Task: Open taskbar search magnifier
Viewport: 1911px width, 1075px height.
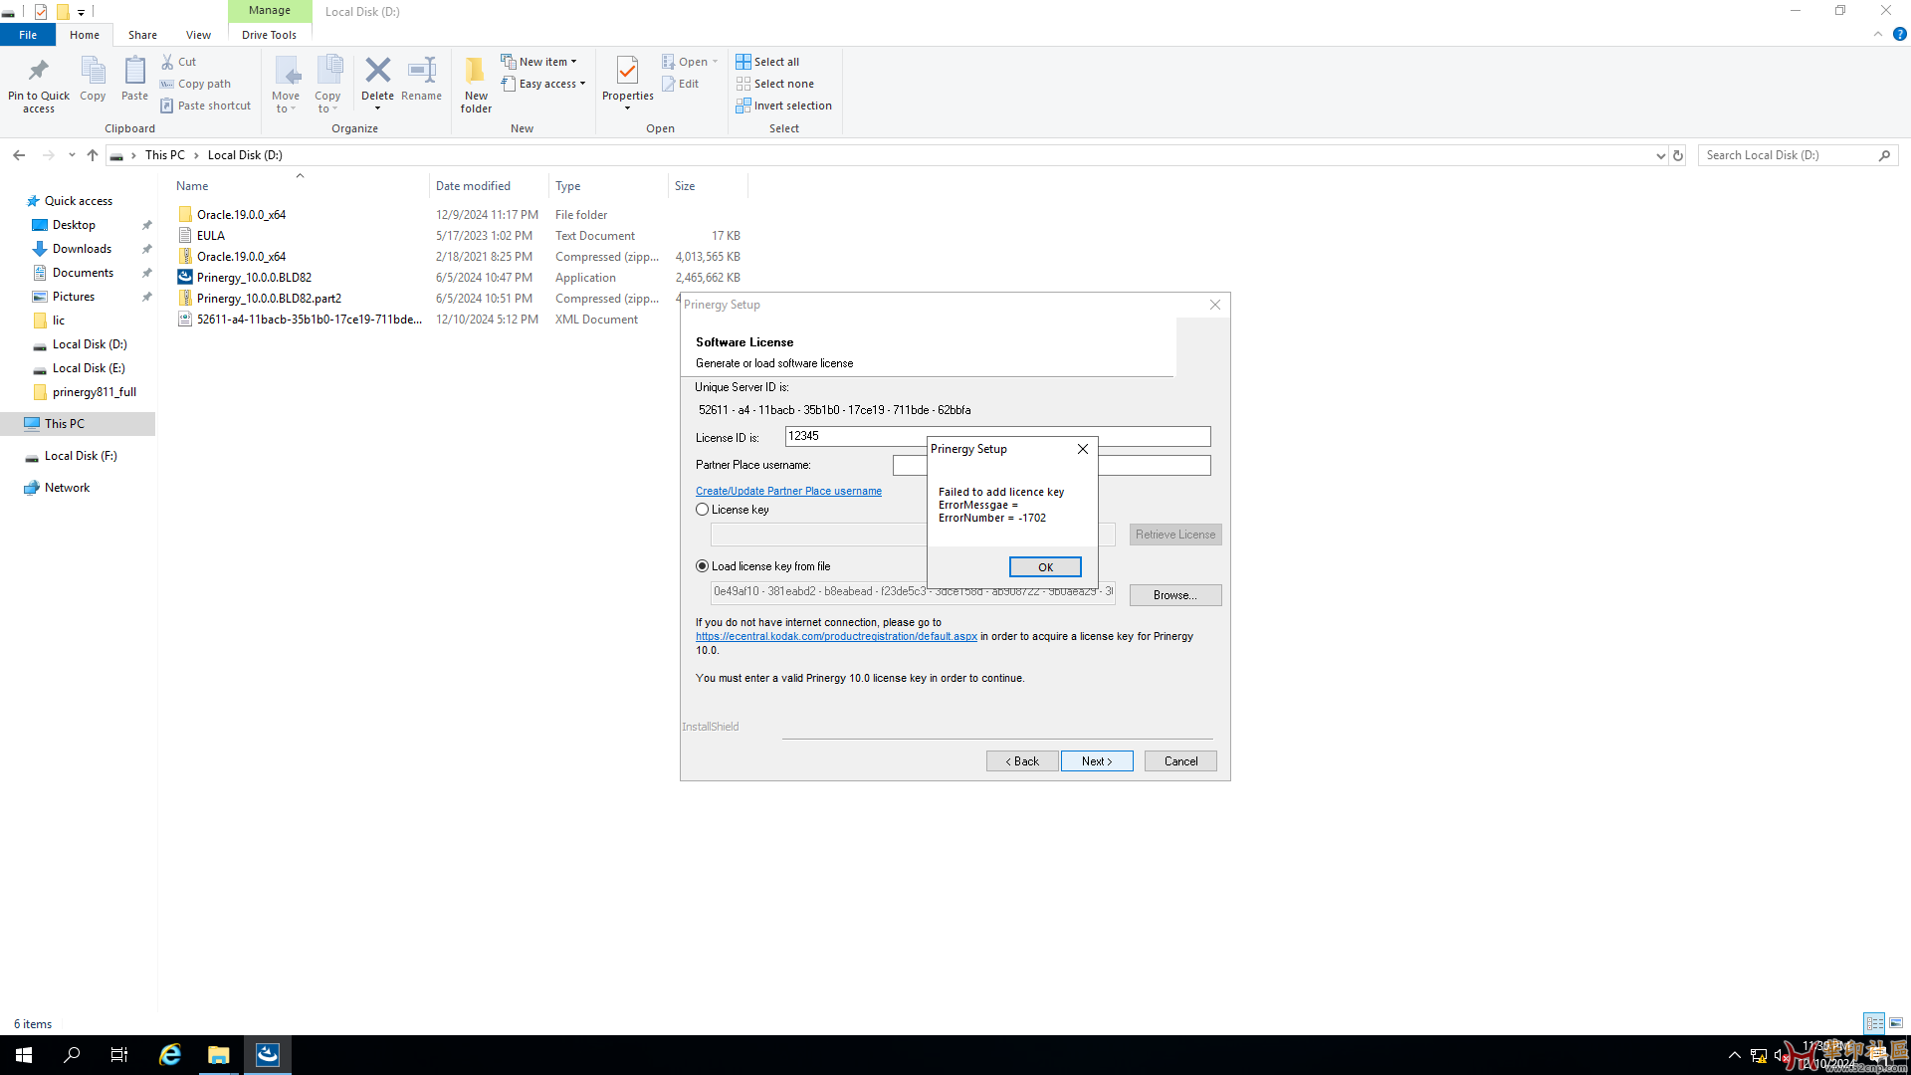Action: click(x=72, y=1055)
